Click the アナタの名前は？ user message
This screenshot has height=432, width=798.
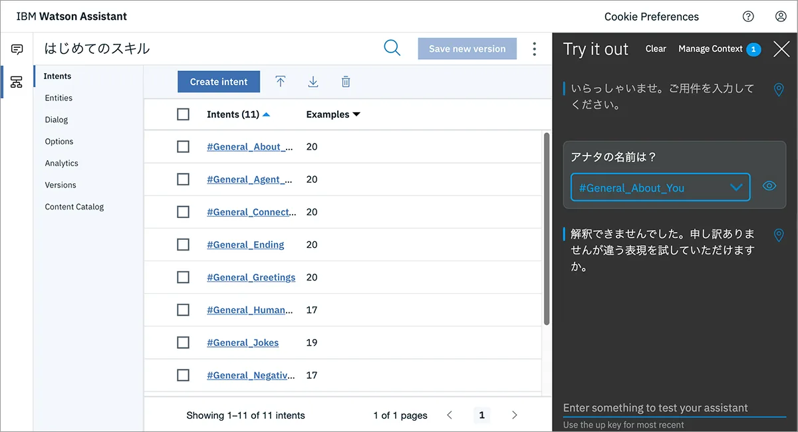click(x=614, y=158)
